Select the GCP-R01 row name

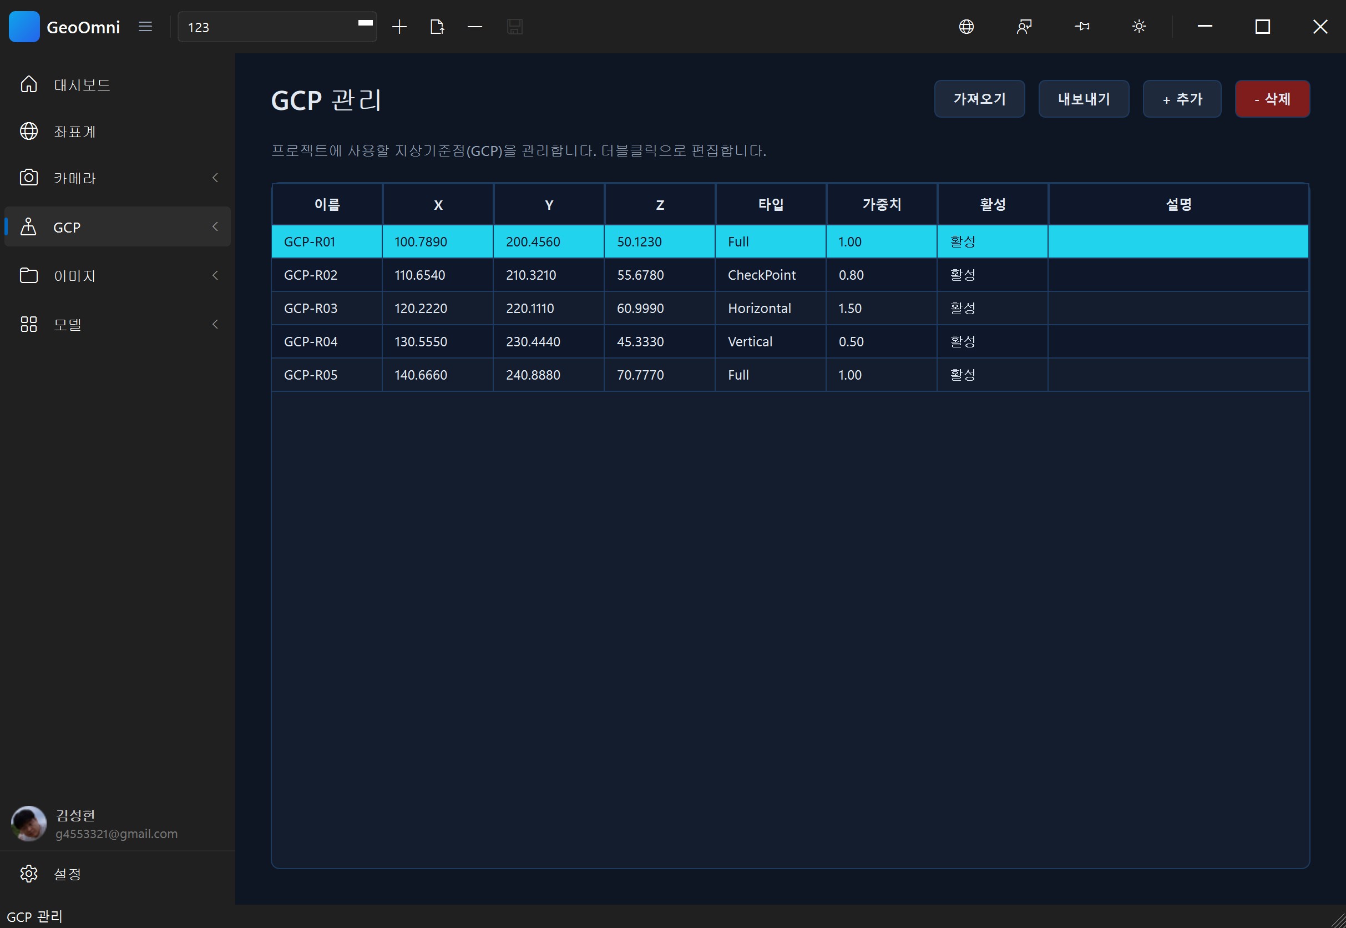pos(310,242)
